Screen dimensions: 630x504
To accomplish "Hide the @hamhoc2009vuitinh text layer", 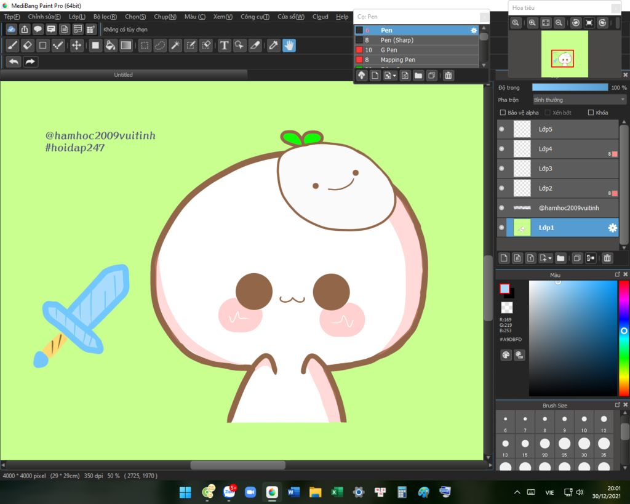I will (x=501, y=208).
